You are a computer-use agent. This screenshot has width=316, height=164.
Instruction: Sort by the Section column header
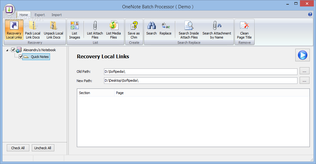click(x=96, y=93)
